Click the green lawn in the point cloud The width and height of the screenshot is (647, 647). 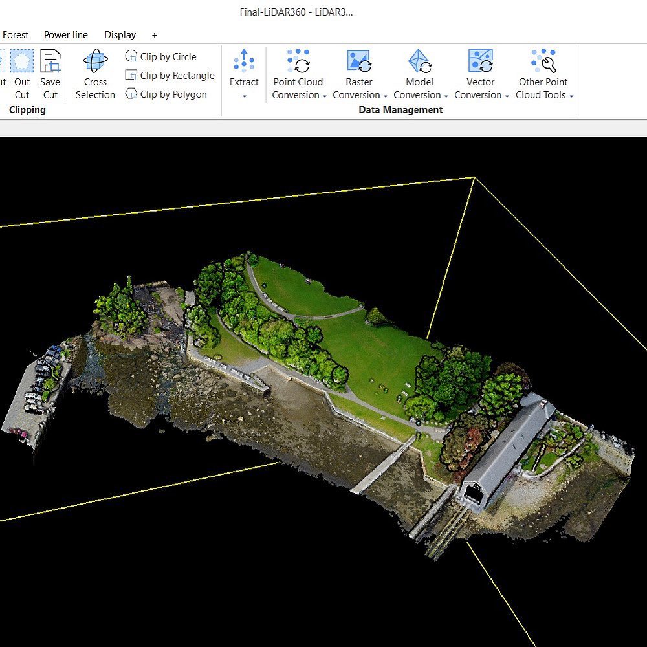coord(371,351)
